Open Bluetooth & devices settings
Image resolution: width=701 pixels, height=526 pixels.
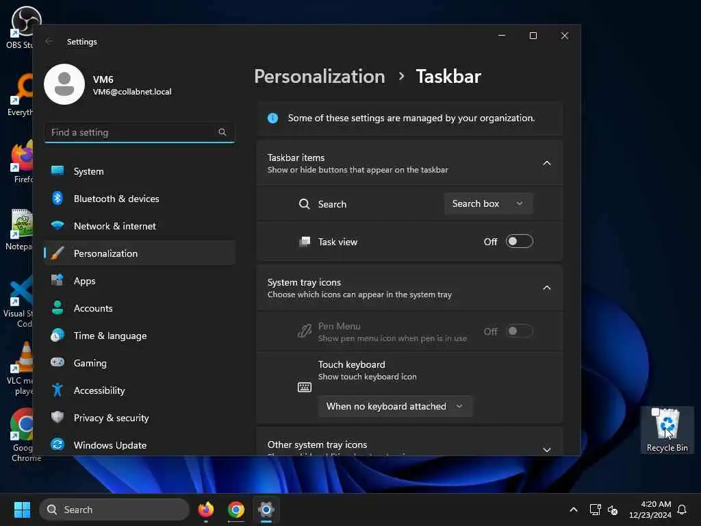[x=140, y=199]
